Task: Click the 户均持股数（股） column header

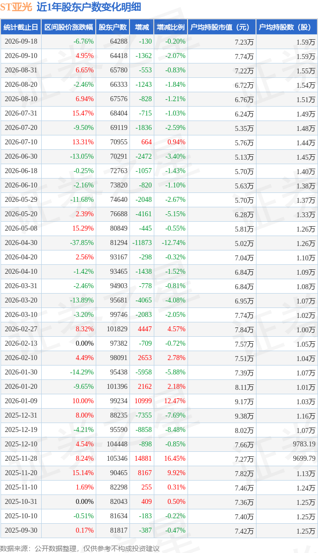Action: [x=287, y=27]
